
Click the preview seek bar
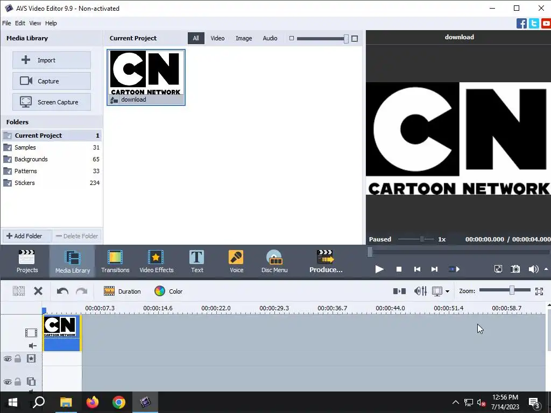[x=458, y=252]
